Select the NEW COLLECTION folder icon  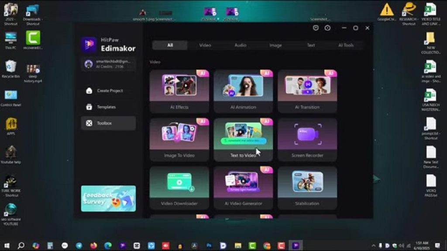(x=431, y=43)
